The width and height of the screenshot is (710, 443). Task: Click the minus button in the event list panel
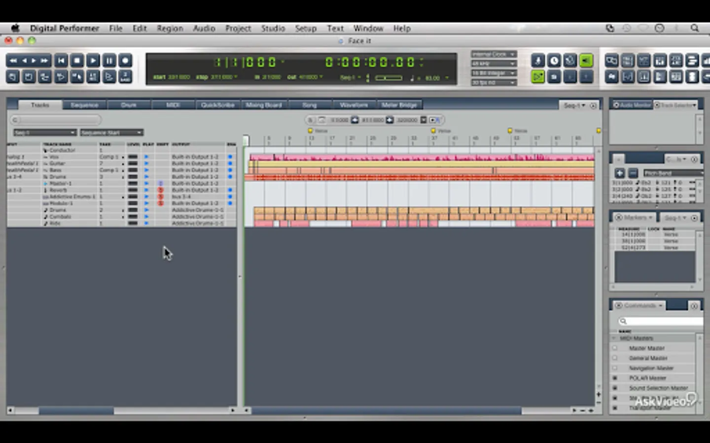[x=633, y=173]
